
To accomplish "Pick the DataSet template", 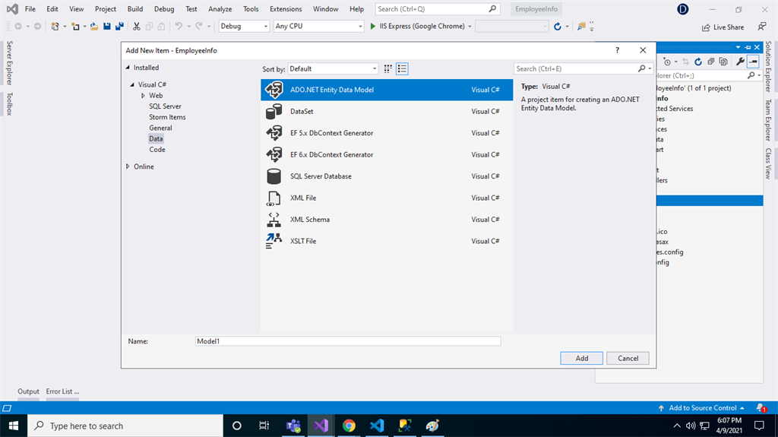I will coord(302,111).
